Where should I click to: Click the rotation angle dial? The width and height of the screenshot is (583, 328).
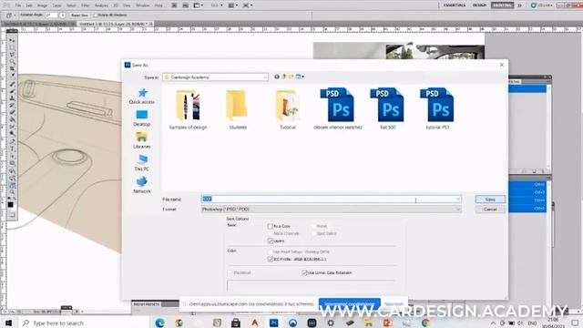point(63,15)
